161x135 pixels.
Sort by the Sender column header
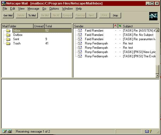click(x=93, y=26)
